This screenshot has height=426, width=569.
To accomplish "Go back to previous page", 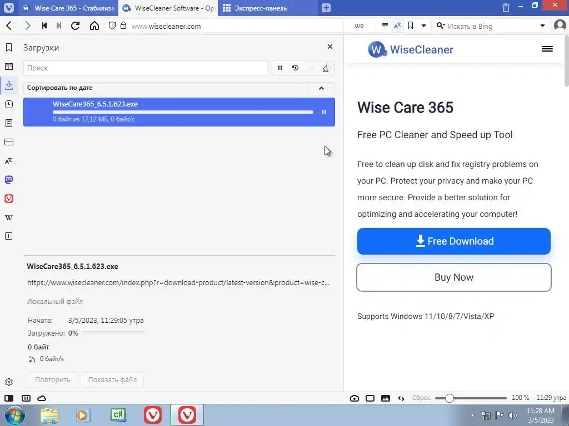I will (x=9, y=26).
